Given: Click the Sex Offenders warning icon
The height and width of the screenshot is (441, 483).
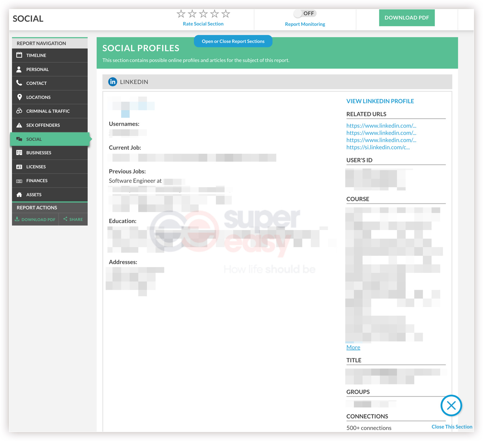Looking at the screenshot, I should 19,125.
